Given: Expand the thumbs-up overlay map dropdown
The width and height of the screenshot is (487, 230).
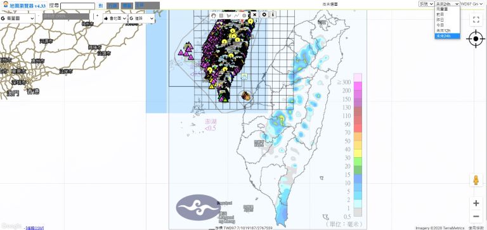Looking at the screenshot, I should (x=115, y=18).
